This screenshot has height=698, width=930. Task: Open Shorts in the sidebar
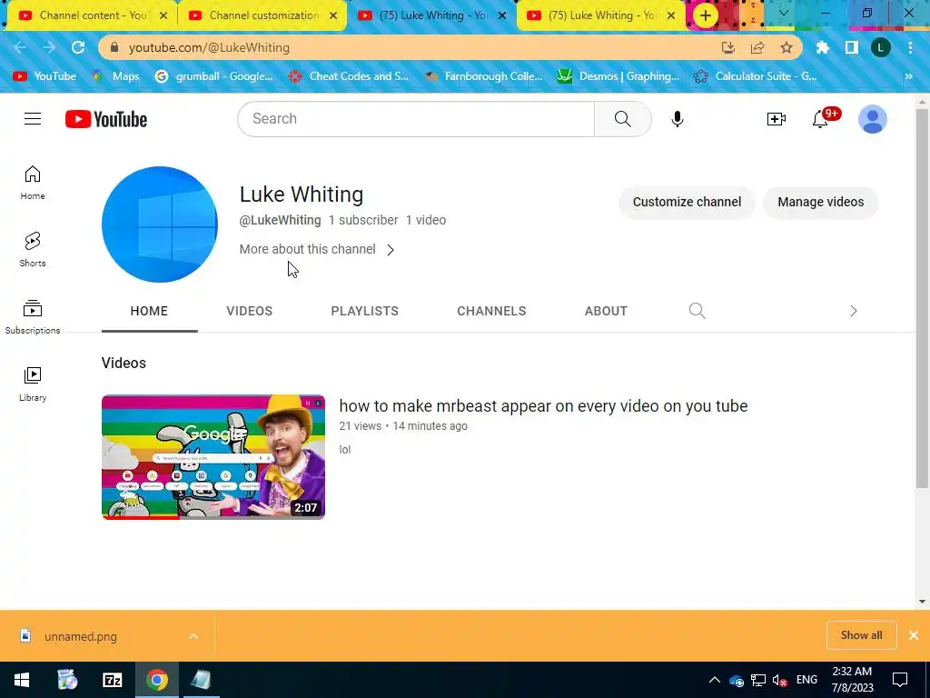33,249
